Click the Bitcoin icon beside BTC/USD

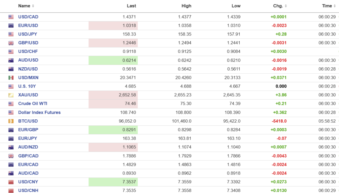point(11,121)
